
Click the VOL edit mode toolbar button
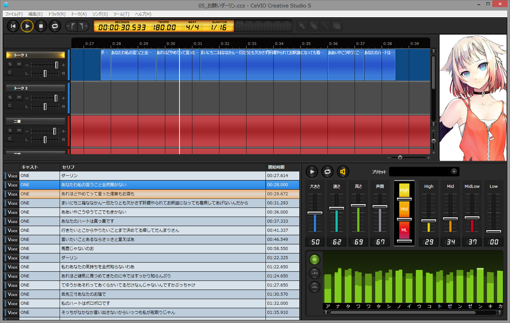pyautogui.click(x=268, y=26)
